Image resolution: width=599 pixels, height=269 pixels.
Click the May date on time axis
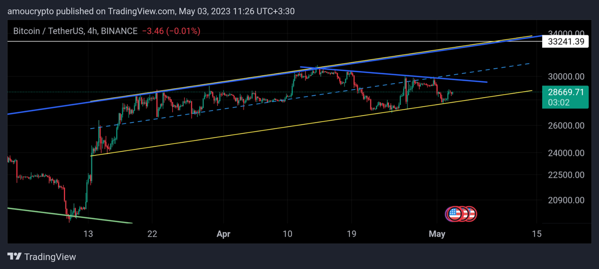436,234
